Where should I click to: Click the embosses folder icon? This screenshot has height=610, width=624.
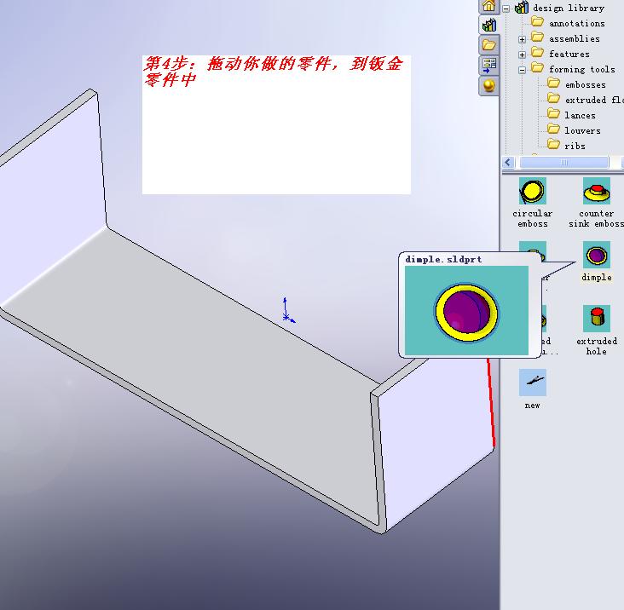(553, 83)
